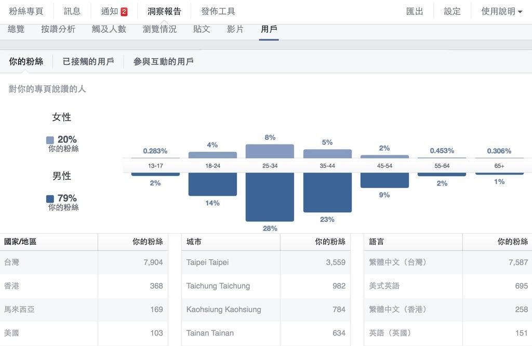This screenshot has width=532, height=346.
Task: Open the 按讚分析 likes analysis section
Action: 58,29
